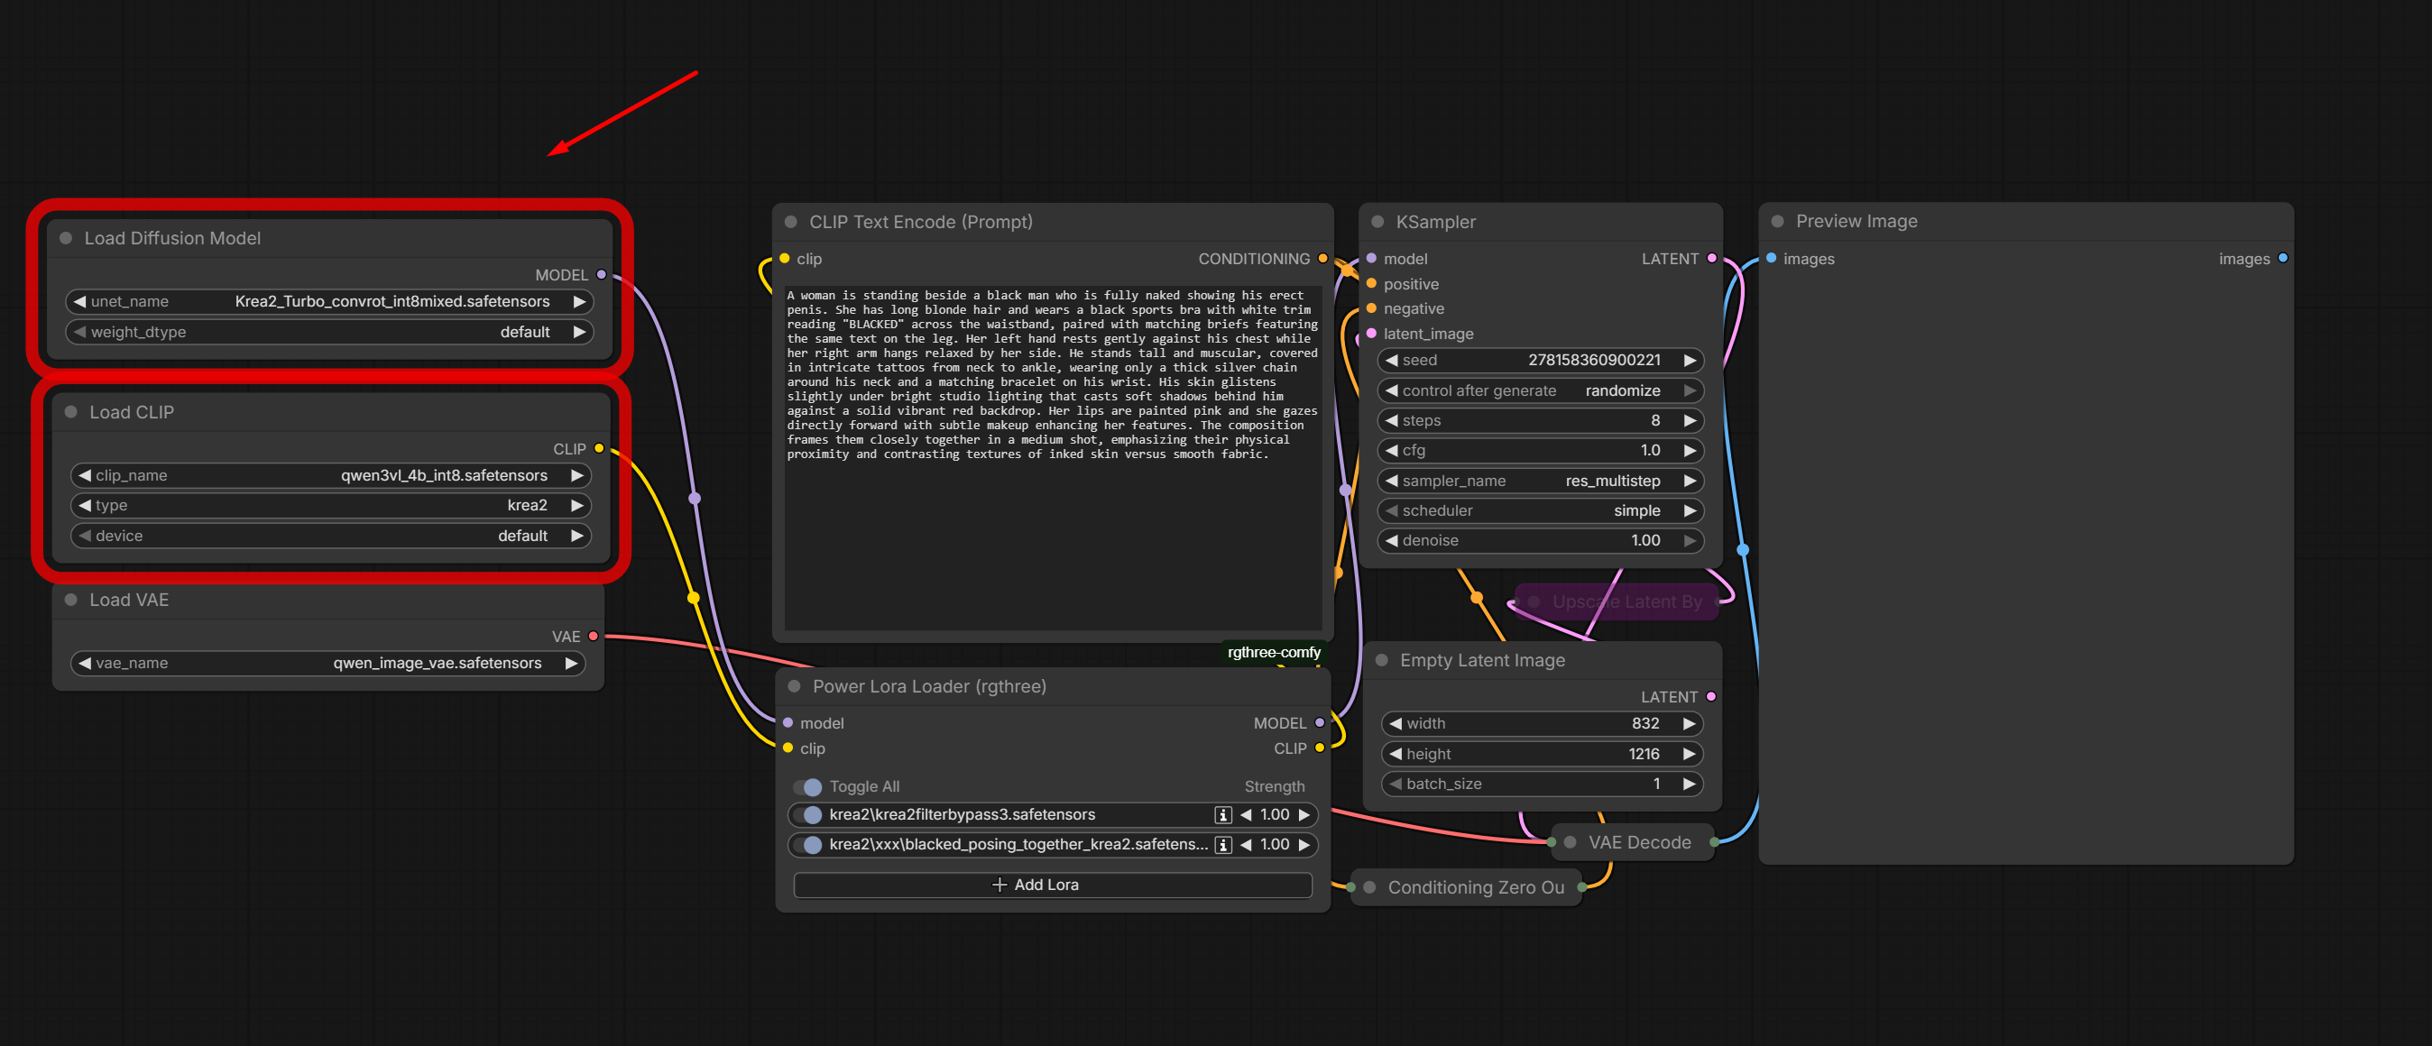Screen dimensions: 2432x1046
Task: Open the device dropdown in Load CLIP
Action: tap(330, 537)
